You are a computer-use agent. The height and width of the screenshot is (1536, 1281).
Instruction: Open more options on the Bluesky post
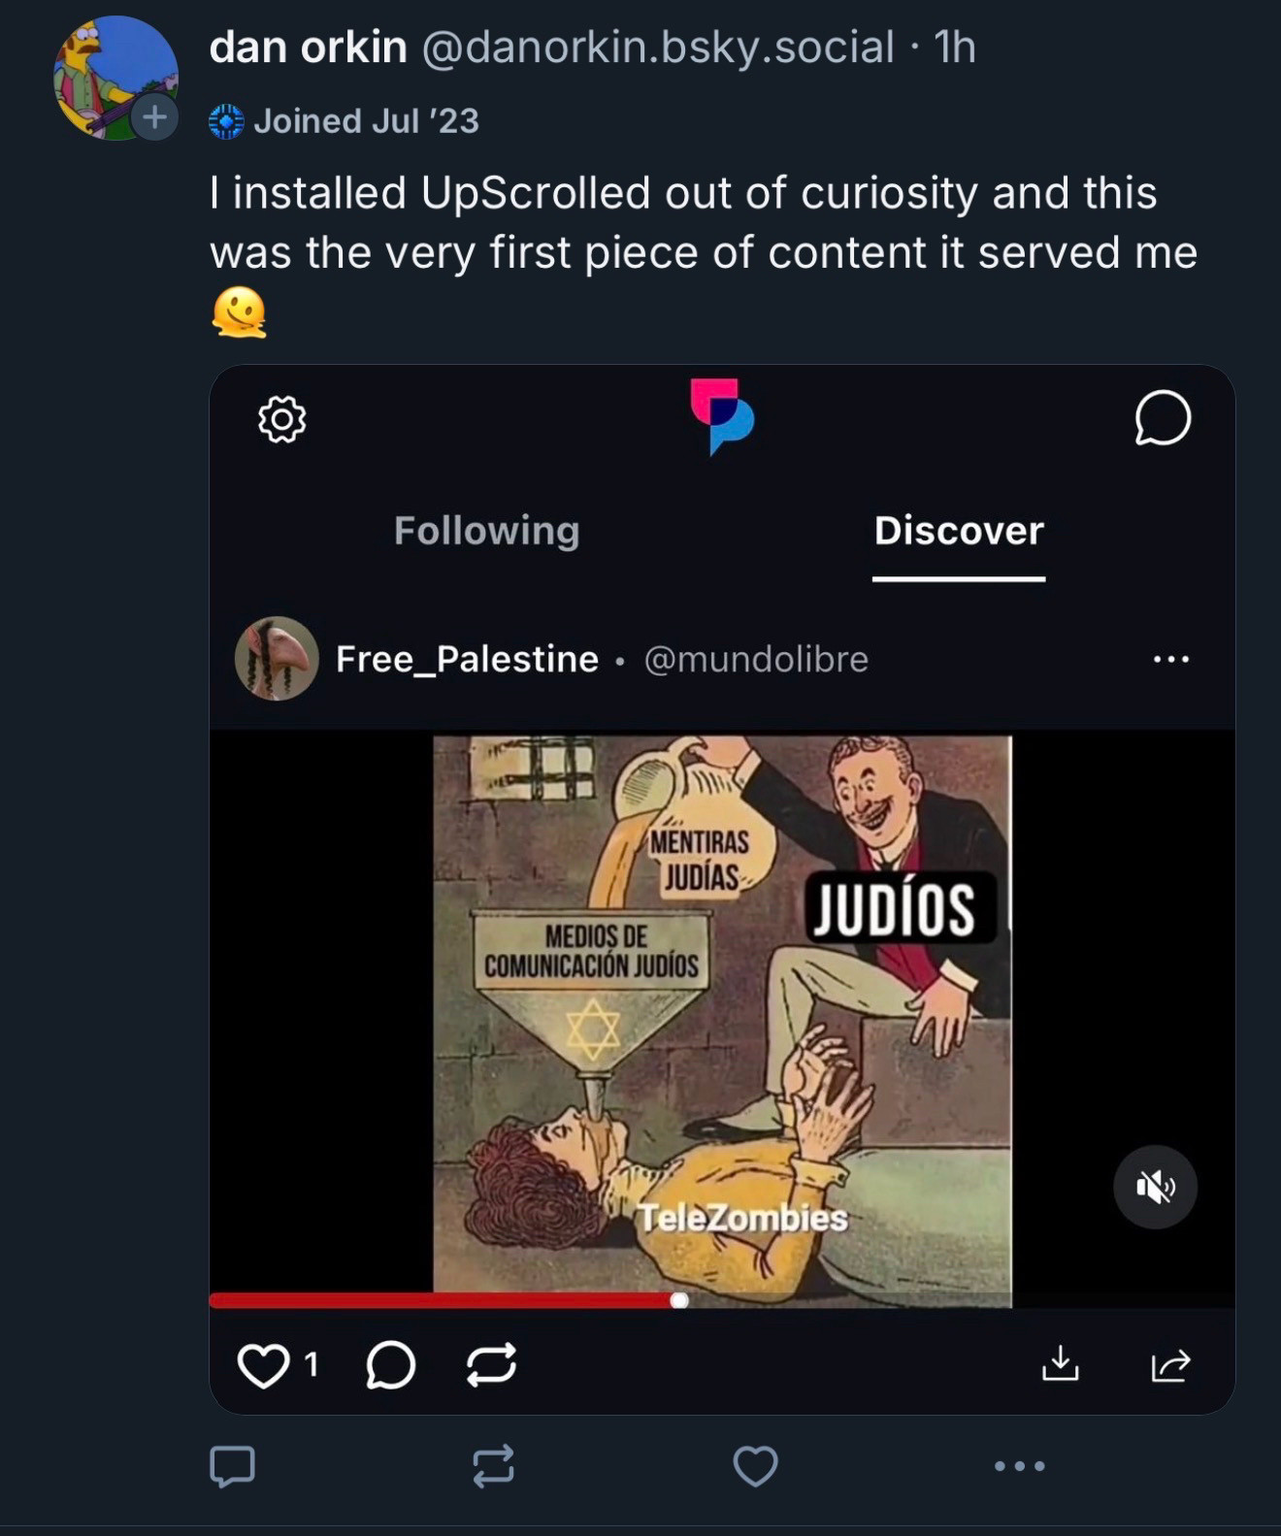click(1019, 1465)
